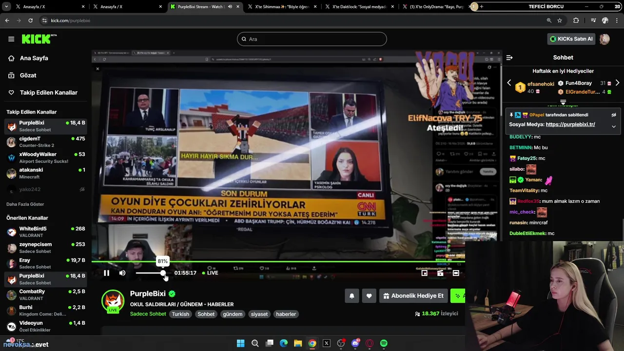The width and height of the screenshot is (624, 351).
Task: Select the siyaset tag
Action: click(x=259, y=314)
